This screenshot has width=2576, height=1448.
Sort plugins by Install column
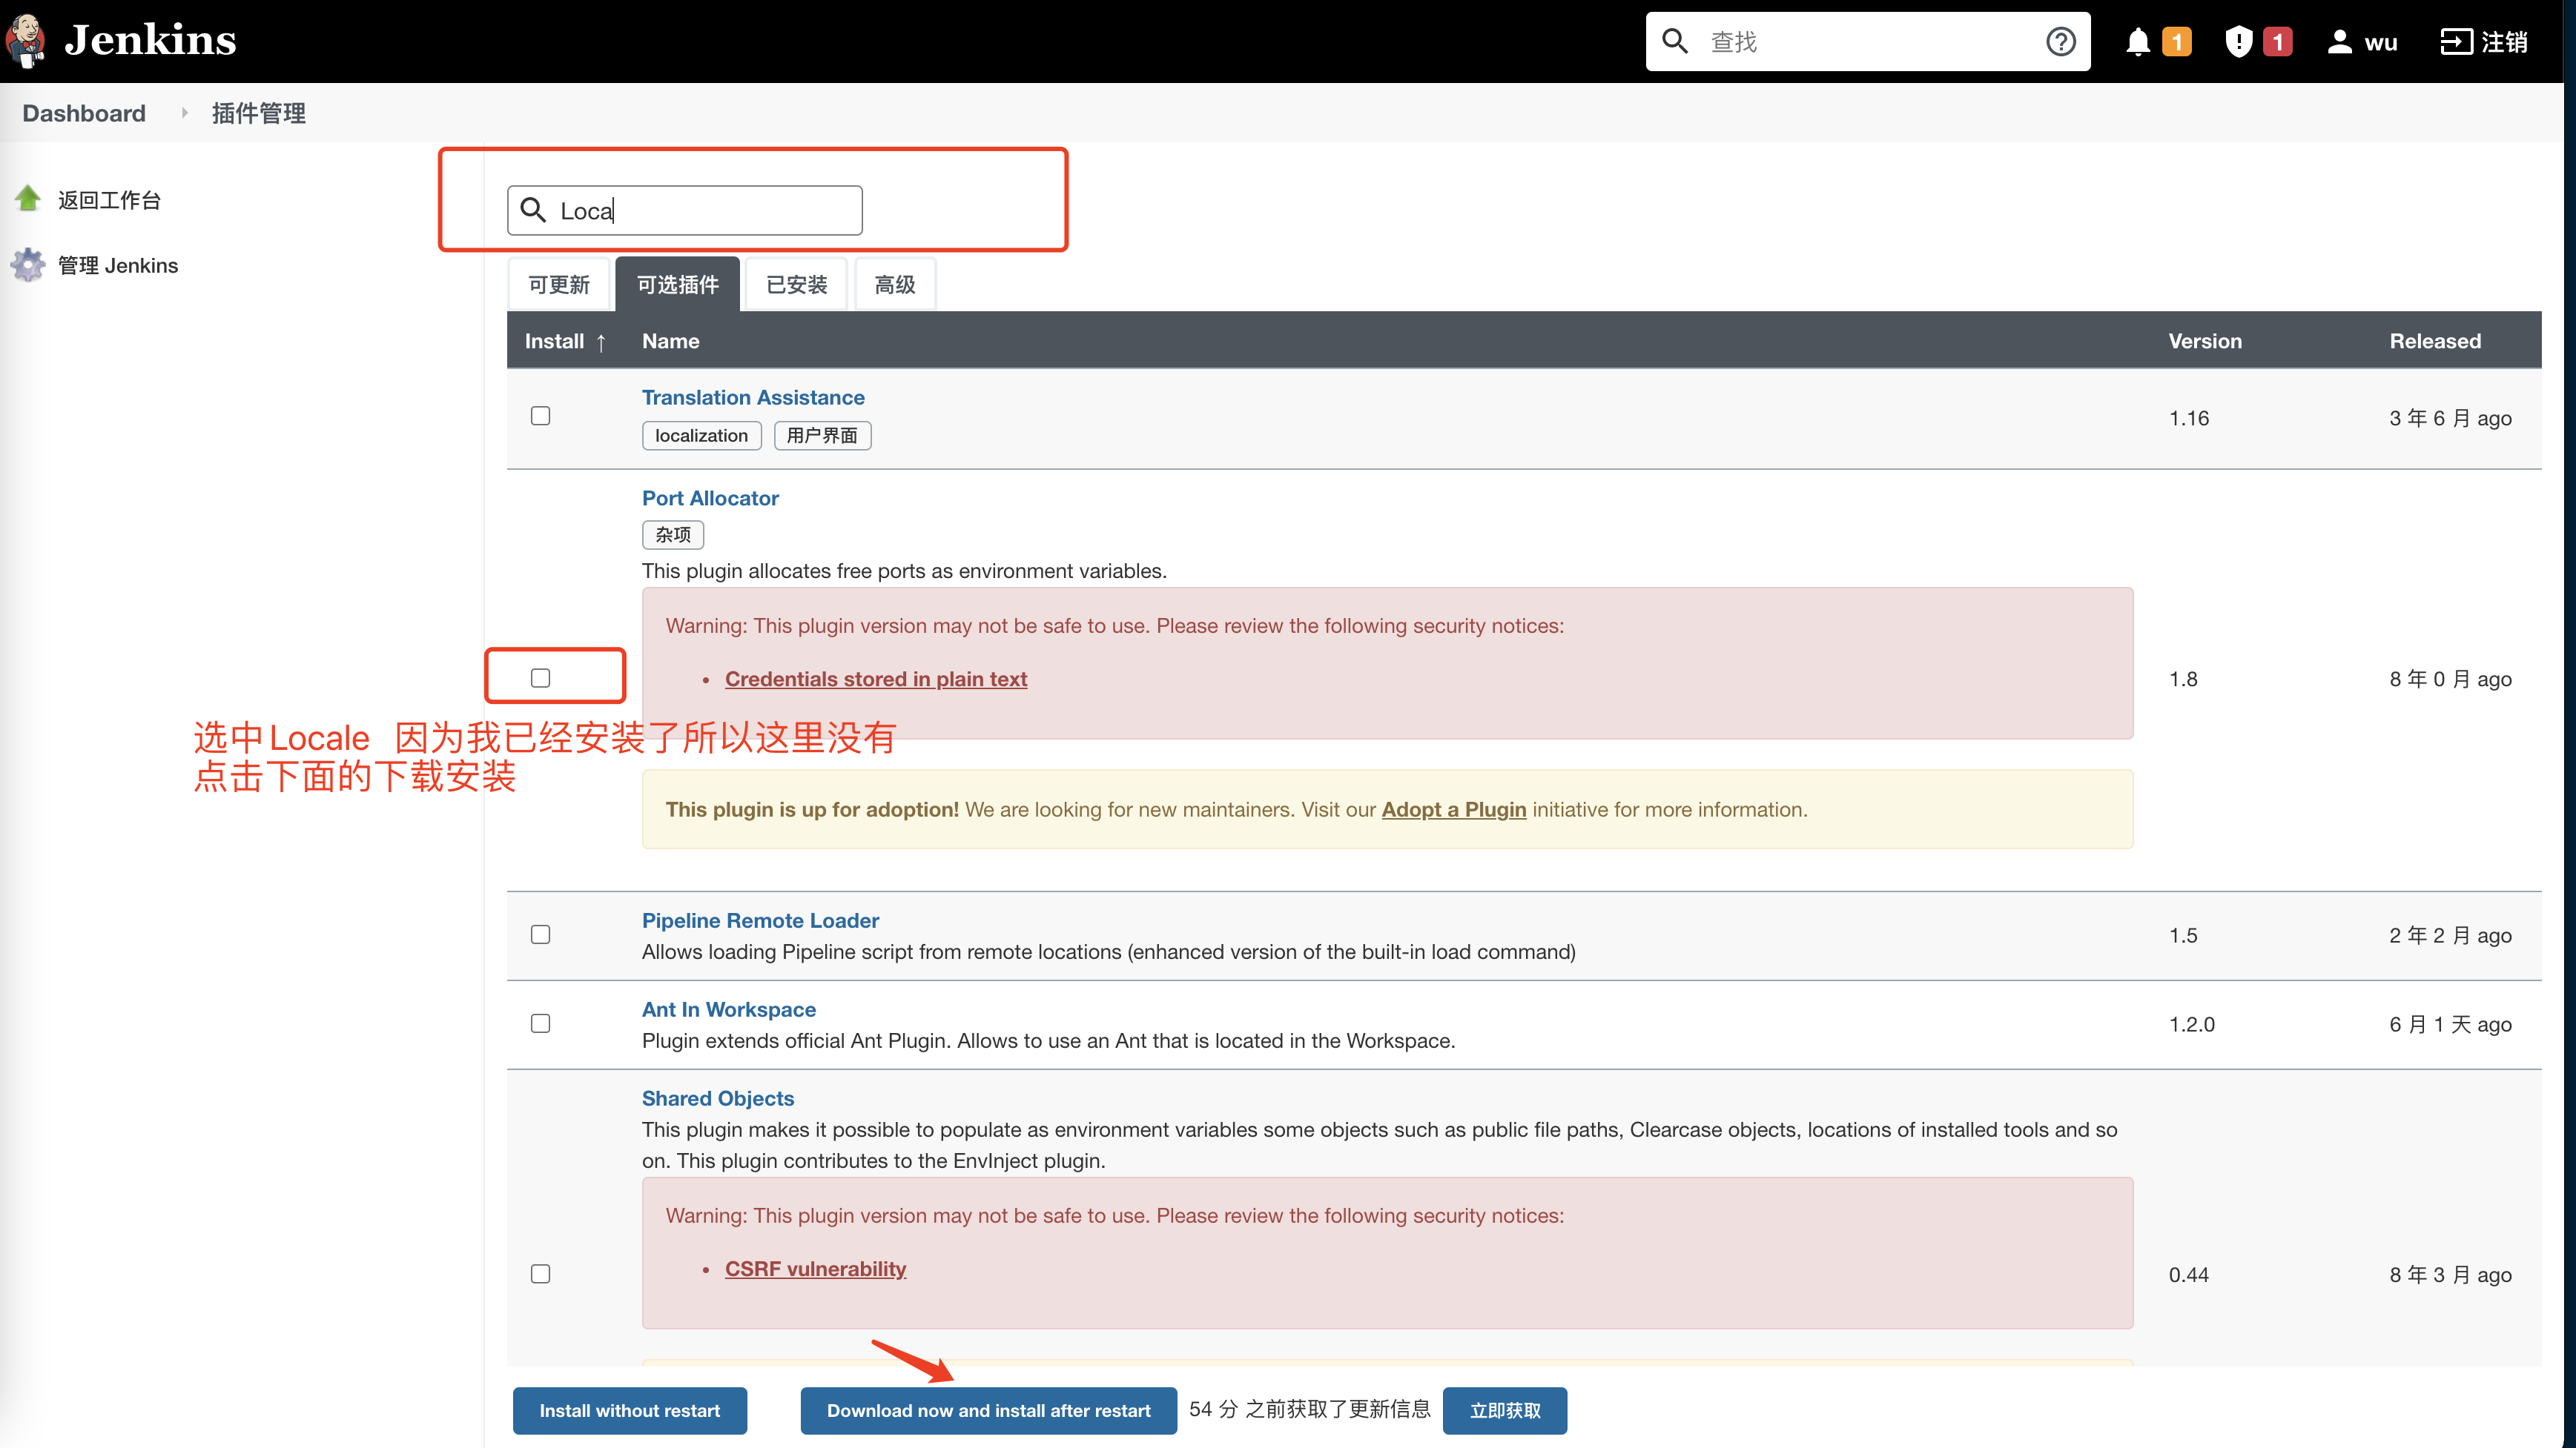pos(565,341)
